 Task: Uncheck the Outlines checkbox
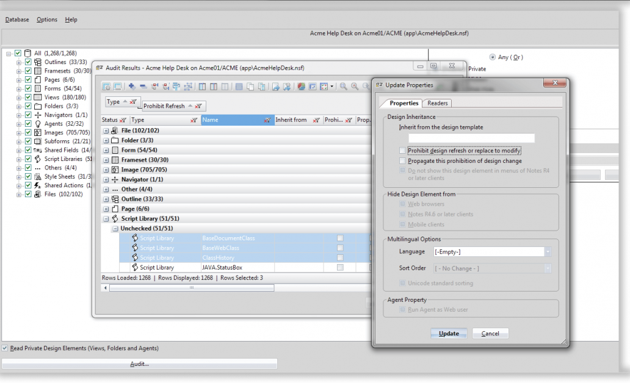tap(28, 62)
